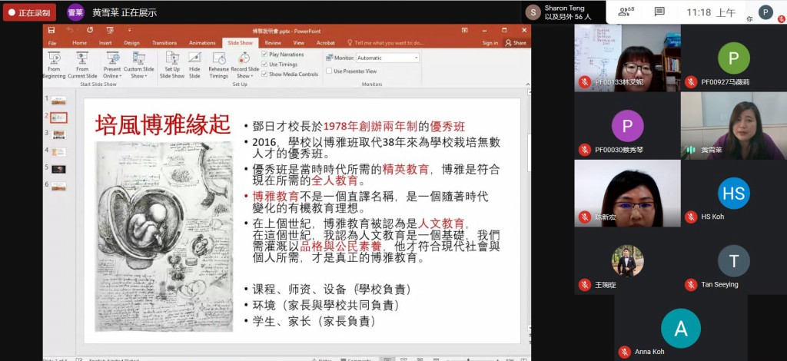Open Custom Slide Show dropdown
787x361 pixels.
(x=139, y=65)
